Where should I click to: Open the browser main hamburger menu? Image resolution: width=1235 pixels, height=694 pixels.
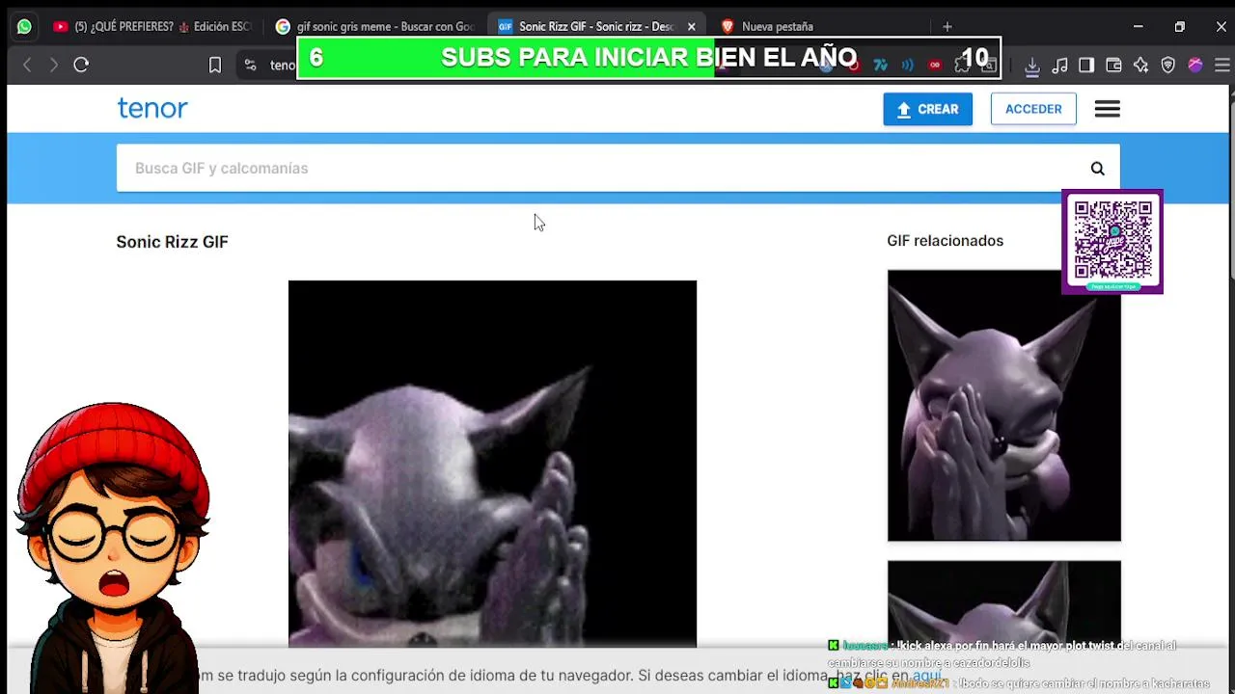(x=1221, y=65)
